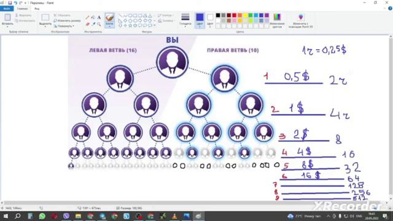This screenshot has height=221, width=393.
Task: Open WhatsApp from the taskbar
Action: coord(42,216)
